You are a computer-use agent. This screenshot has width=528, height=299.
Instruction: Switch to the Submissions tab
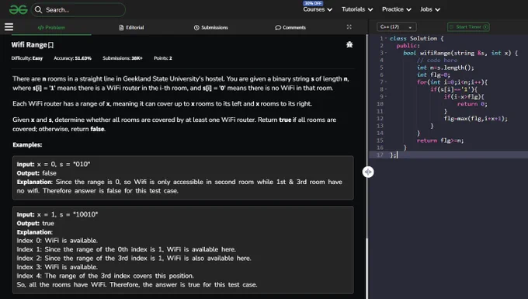click(210, 28)
